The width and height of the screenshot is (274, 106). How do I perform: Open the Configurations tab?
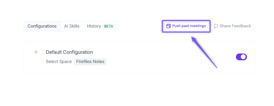42,26
